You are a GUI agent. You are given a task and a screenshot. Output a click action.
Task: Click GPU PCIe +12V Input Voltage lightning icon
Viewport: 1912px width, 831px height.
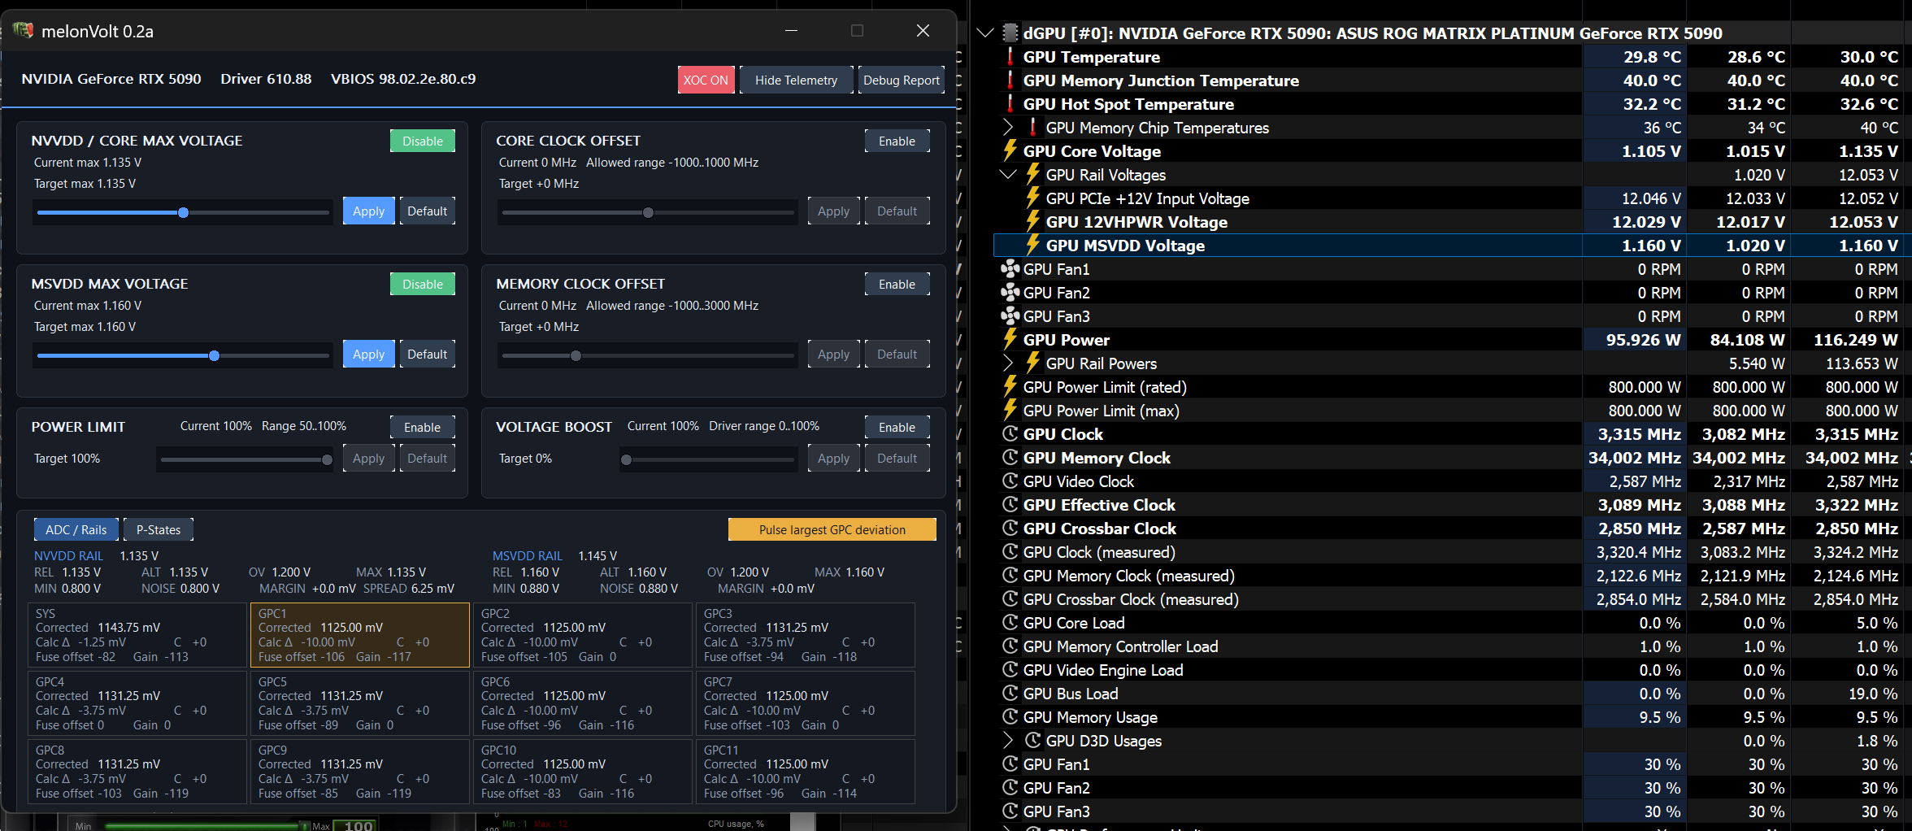click(x=1032, y=198)
